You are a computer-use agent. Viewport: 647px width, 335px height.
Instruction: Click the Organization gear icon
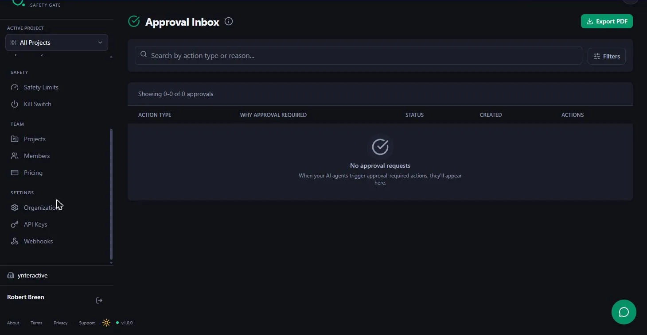tap(15, 208)
